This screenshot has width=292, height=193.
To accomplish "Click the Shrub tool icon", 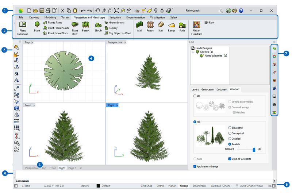I will (x=98, y=25).
